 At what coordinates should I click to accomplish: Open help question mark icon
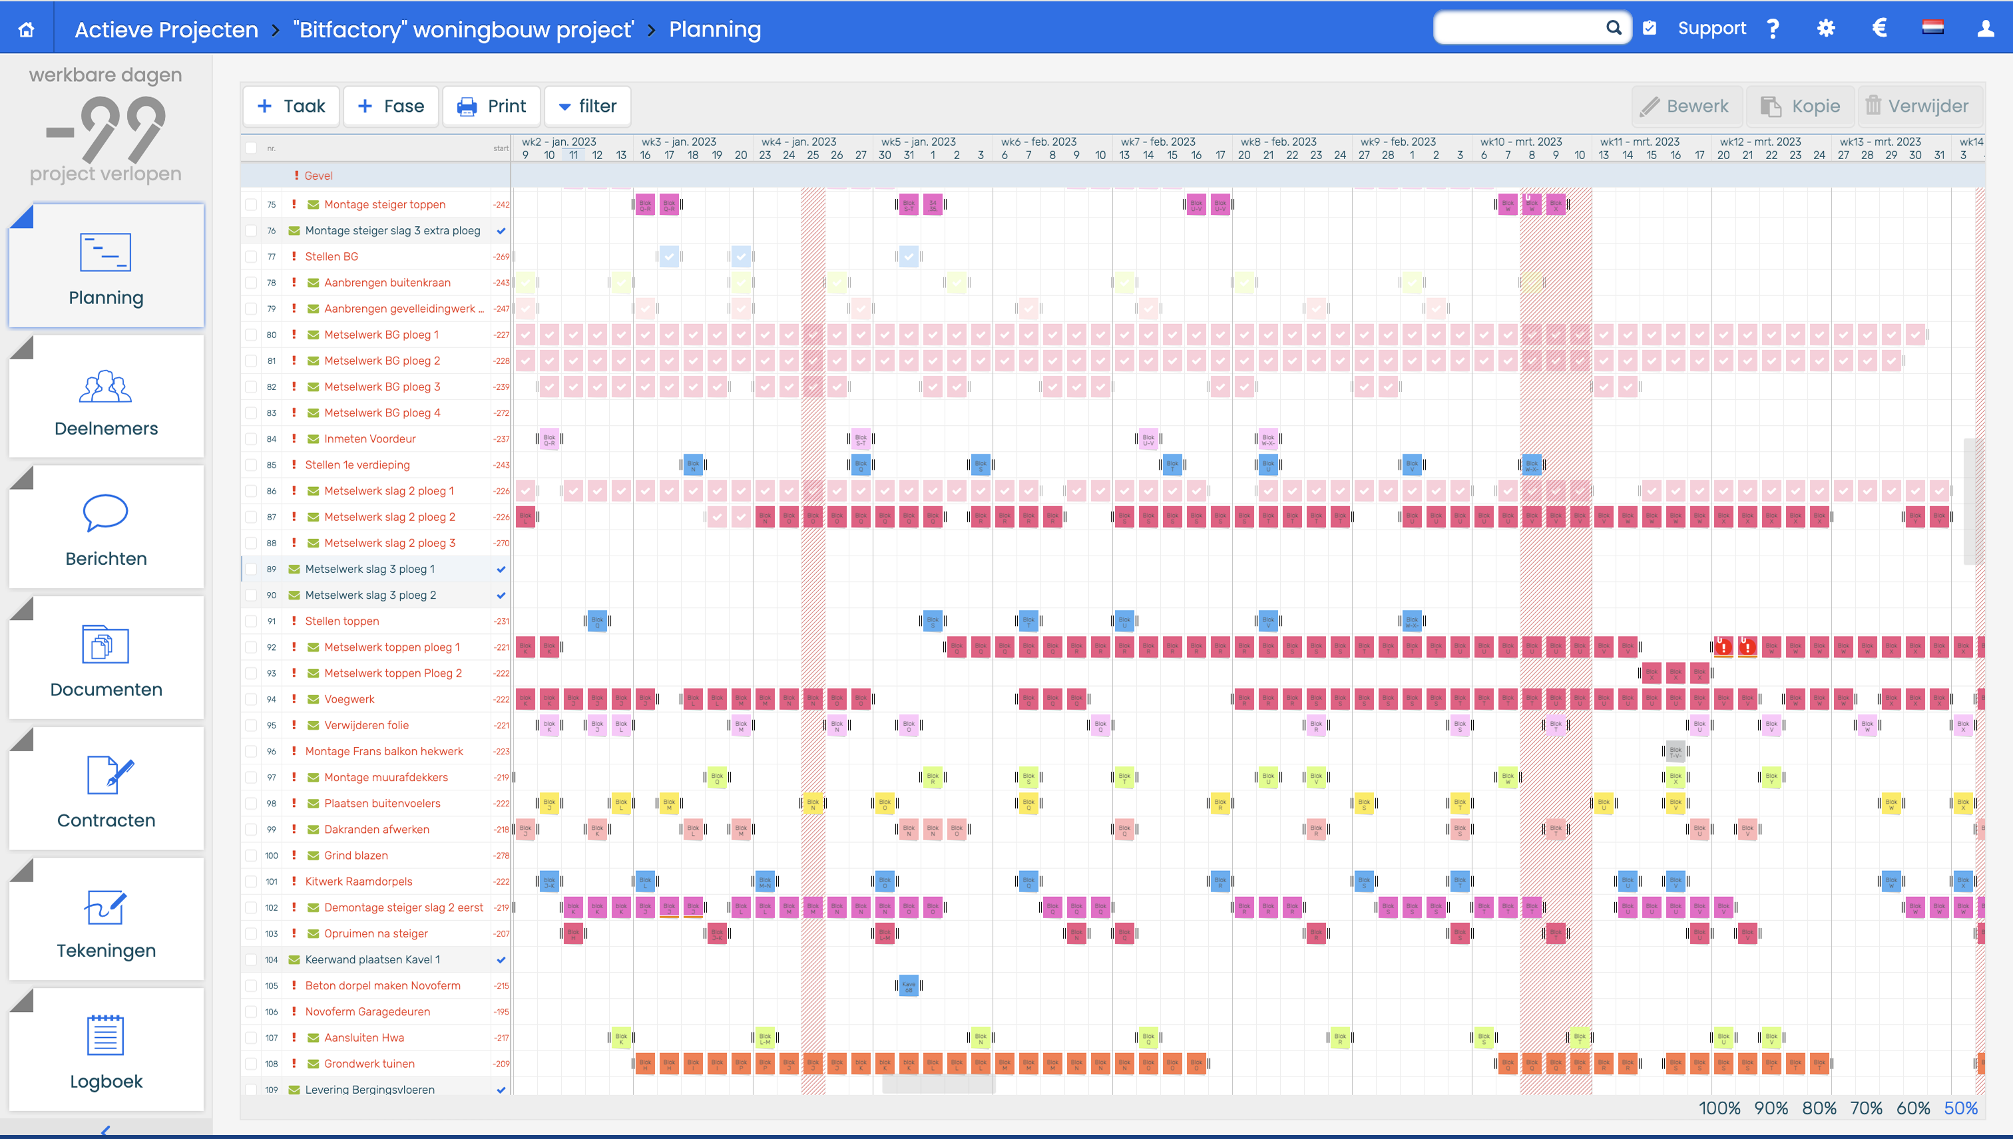(1773, 29)
